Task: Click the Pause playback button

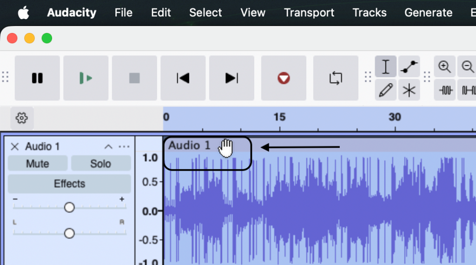Action: coord(37,78)
